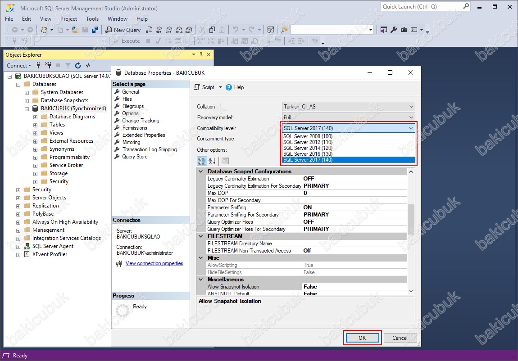Click the Copy toolbar icon
Screen dimensions: 518x361
tap(212, 30)
